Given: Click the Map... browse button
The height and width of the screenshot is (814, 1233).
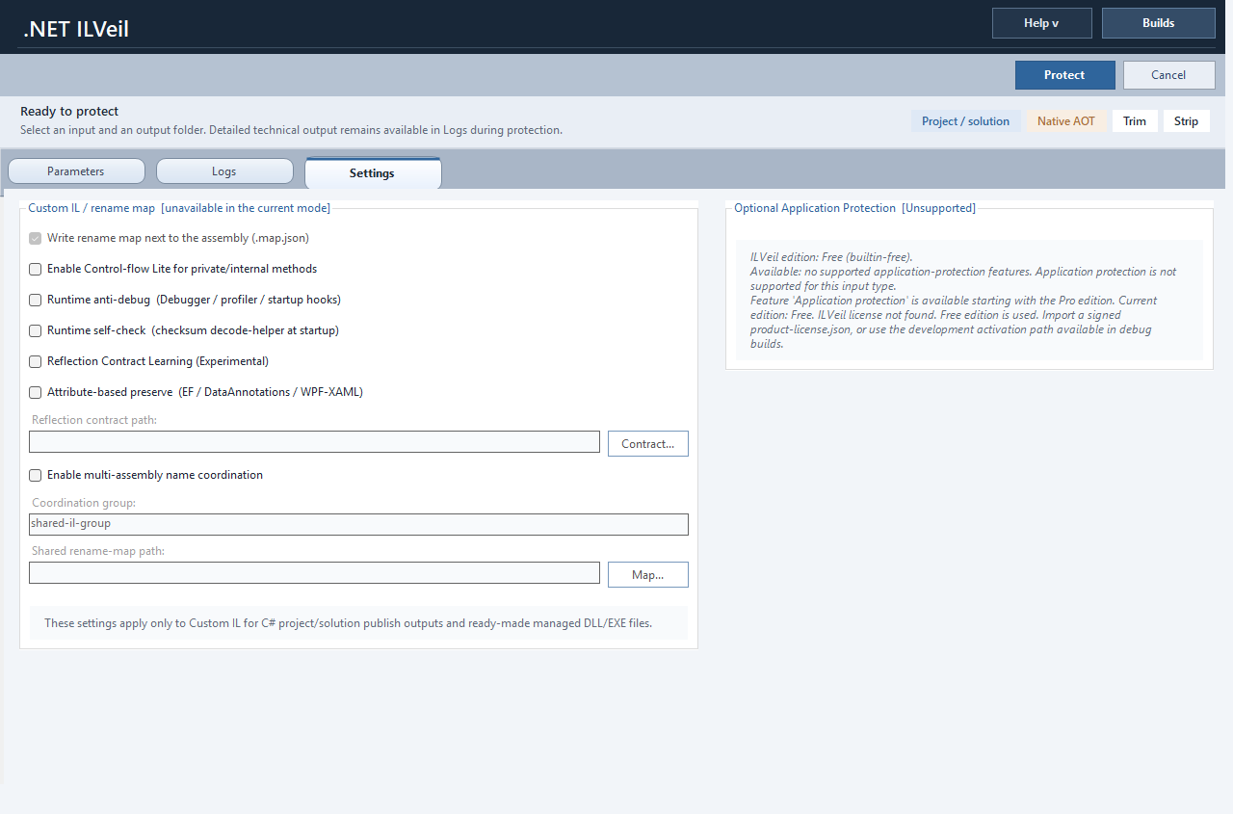Looking at the screenshot, I should coord(647,574).
